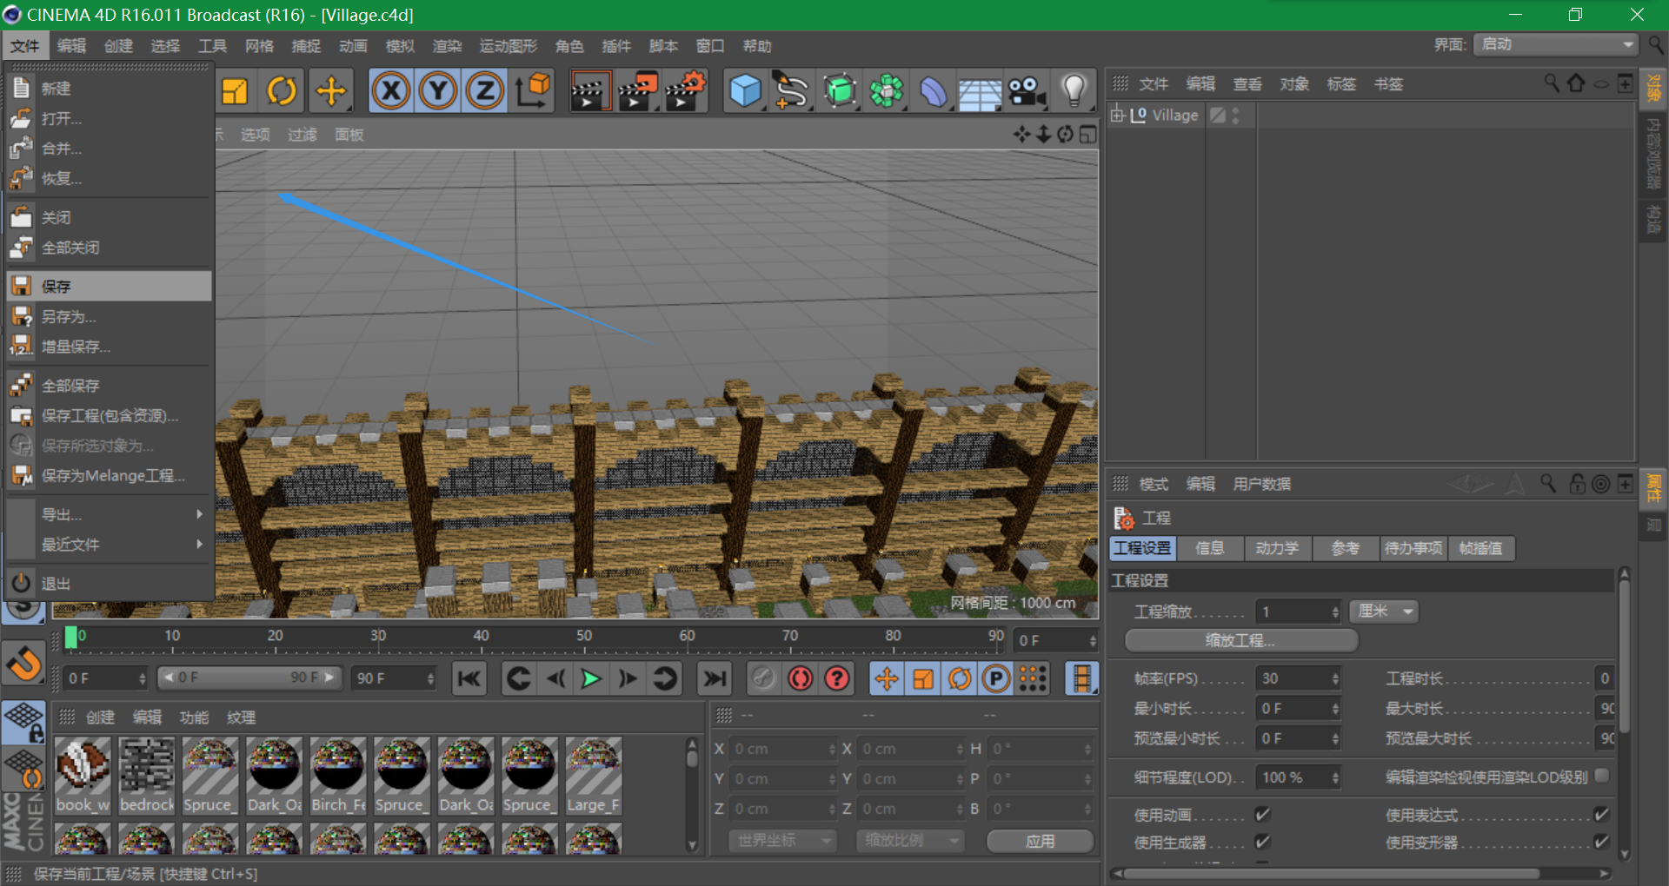Screen dimensions: 1669x886
Task: Open render to picture viewer icon
Action: [637, 90]
